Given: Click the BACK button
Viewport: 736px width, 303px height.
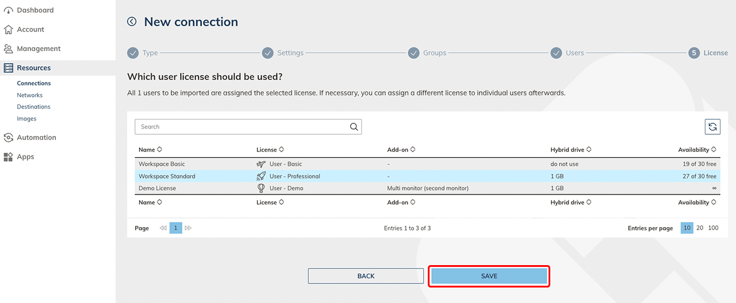Looking at the screenshot, I should [366, 276].
